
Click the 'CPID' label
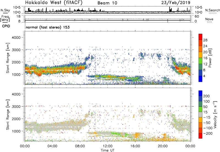(6, 26)
